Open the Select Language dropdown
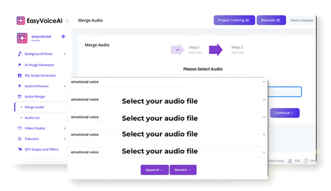The height and width of the screenshot is (191, 331). [x=302, y=21]
